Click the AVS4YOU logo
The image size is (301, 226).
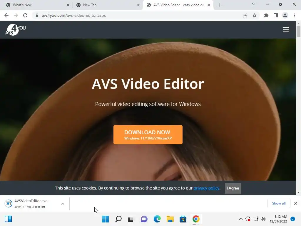coord(15,30)
